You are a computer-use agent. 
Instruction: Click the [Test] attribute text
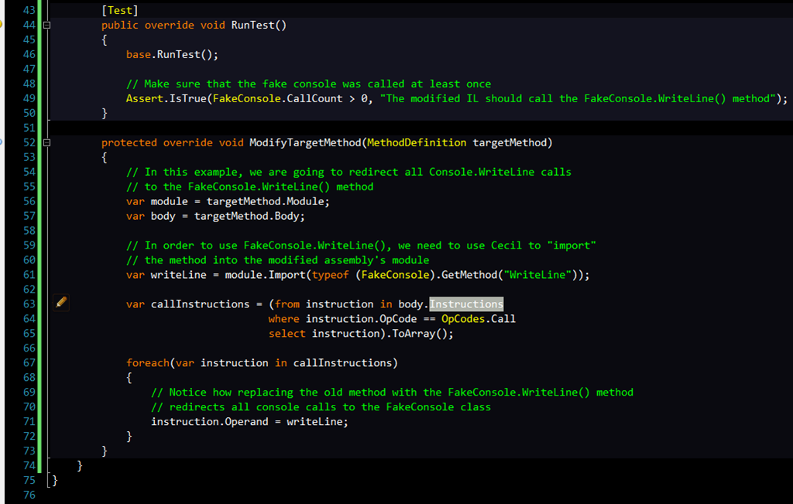coord(120,10)
